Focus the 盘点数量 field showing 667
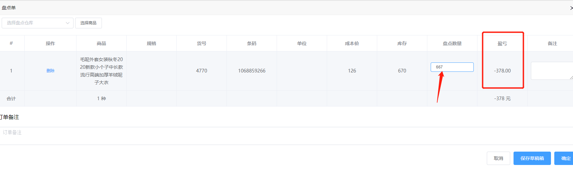Screen dimensions: 573x182 452,67
